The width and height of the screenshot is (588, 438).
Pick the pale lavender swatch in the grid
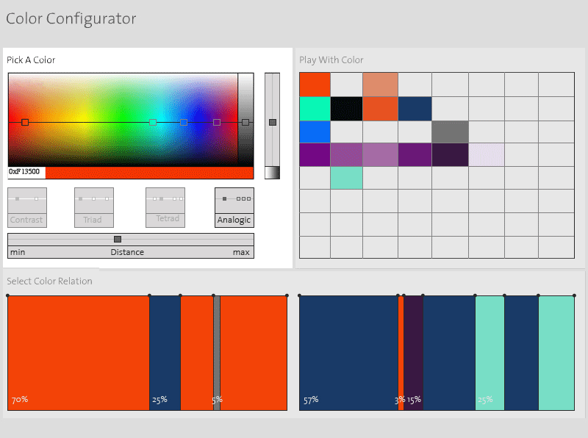point(487,154)
